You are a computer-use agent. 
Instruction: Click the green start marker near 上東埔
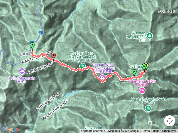point(32,46)
